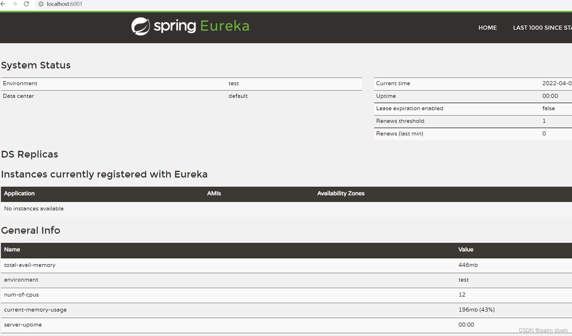The height and width of the screenshot is (336, 572).
Task: Click the Environment row label
Action: (20, 83)
